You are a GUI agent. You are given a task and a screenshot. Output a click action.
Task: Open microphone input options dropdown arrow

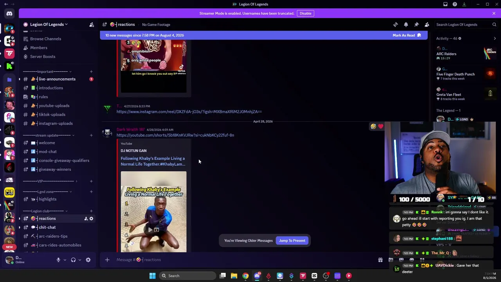[x=65, y=260]
